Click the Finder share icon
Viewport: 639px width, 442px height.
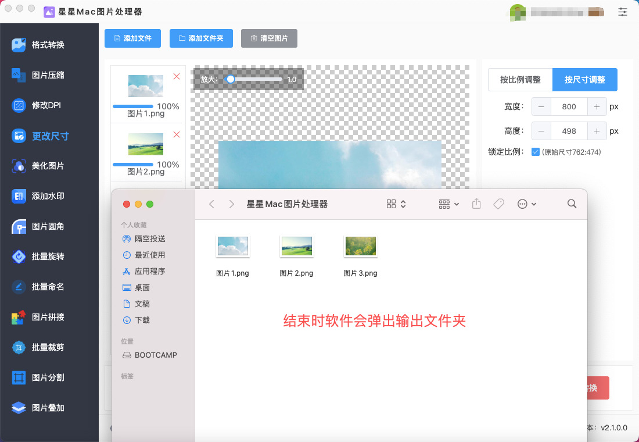[x=476, y=204]
